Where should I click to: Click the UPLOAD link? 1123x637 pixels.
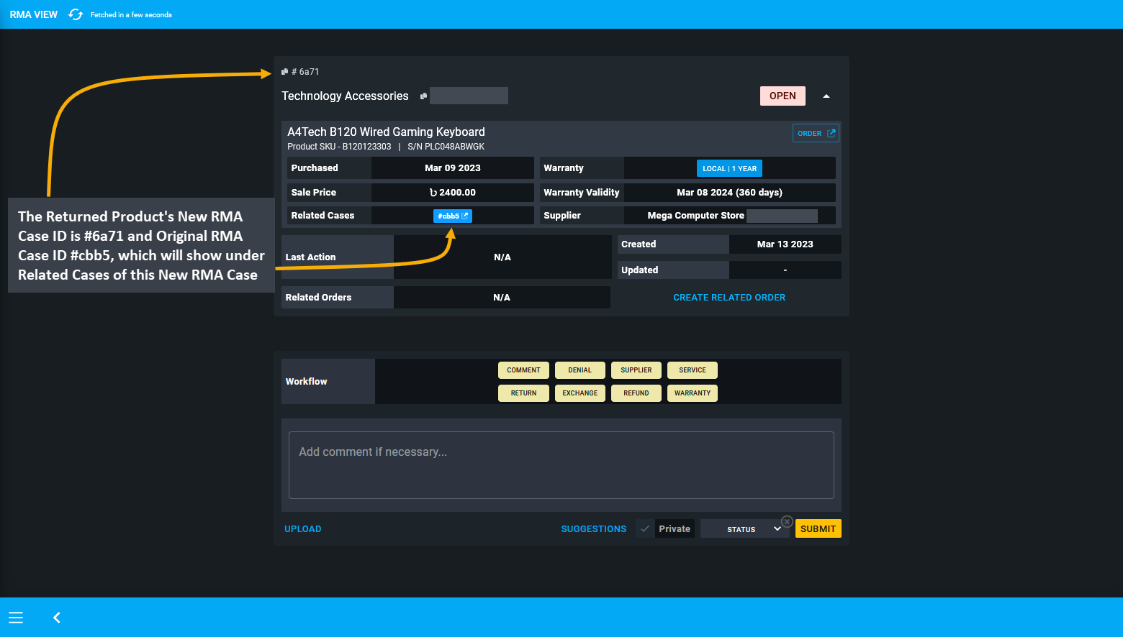(303, 529)
